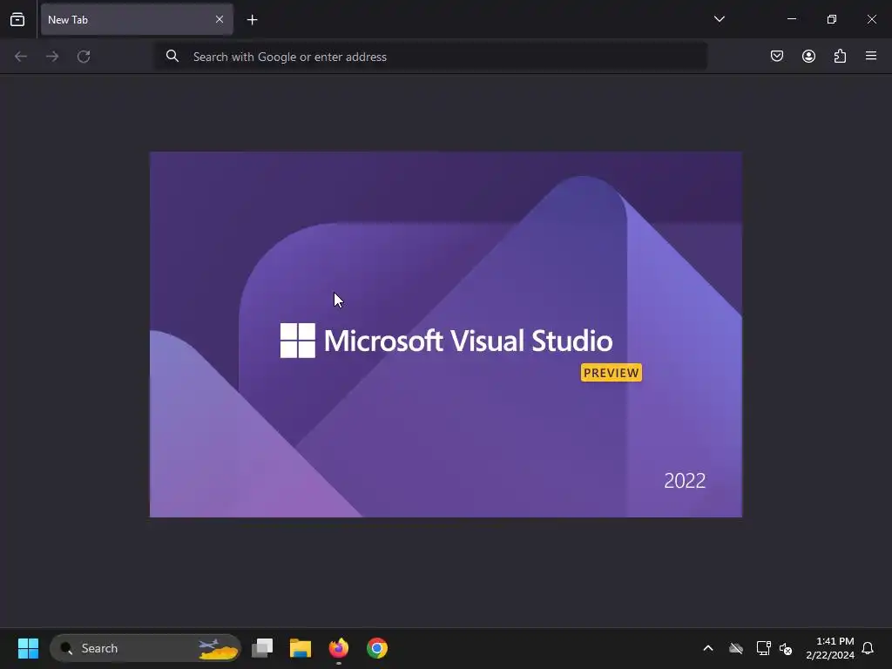Restore down the Firefox window
Screen dimensions: 892x669
click(832, 19)
